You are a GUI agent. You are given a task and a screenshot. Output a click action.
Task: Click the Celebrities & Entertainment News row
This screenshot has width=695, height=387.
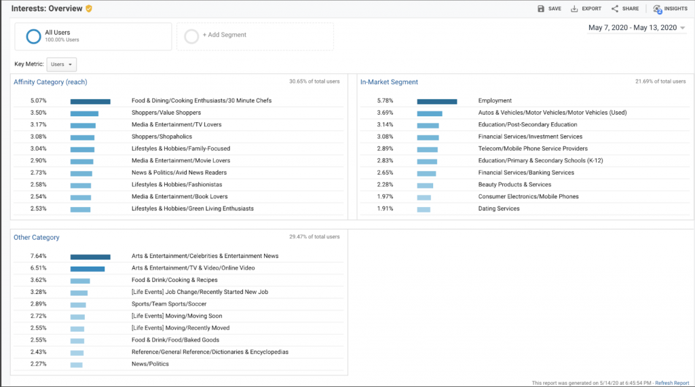pos(205,257)
